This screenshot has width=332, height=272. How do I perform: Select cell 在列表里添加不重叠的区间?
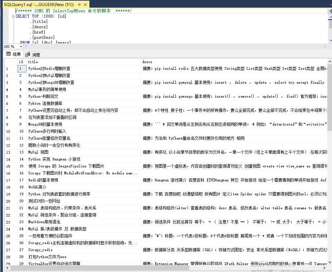pyautogui.click(x=83, y=118)
